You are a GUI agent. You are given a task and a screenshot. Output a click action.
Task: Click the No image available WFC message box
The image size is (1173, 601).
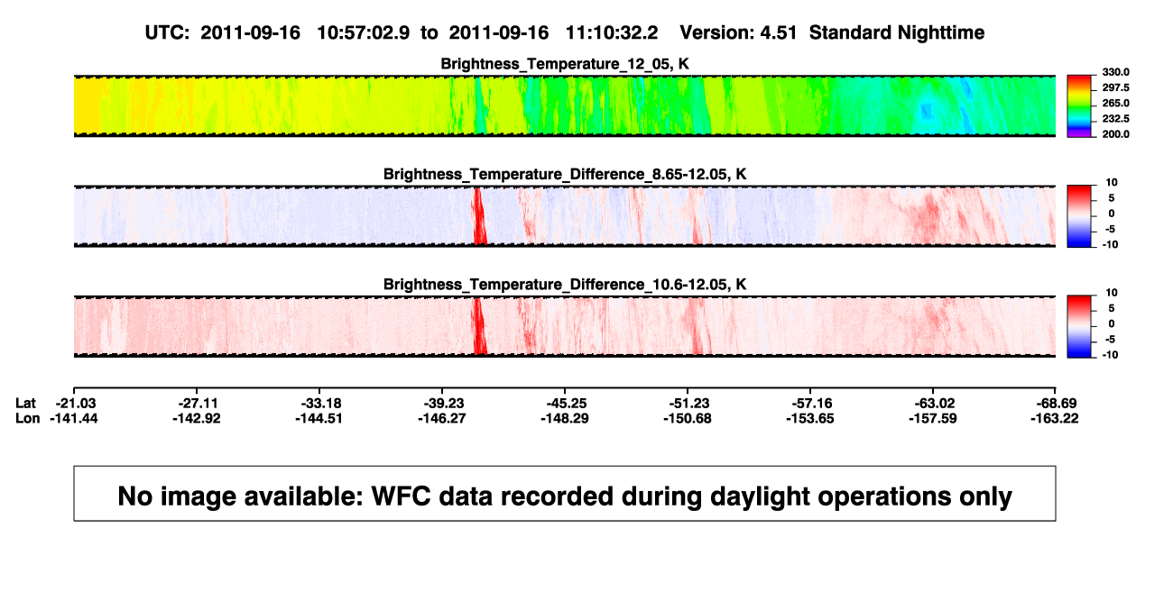(564, 493)
